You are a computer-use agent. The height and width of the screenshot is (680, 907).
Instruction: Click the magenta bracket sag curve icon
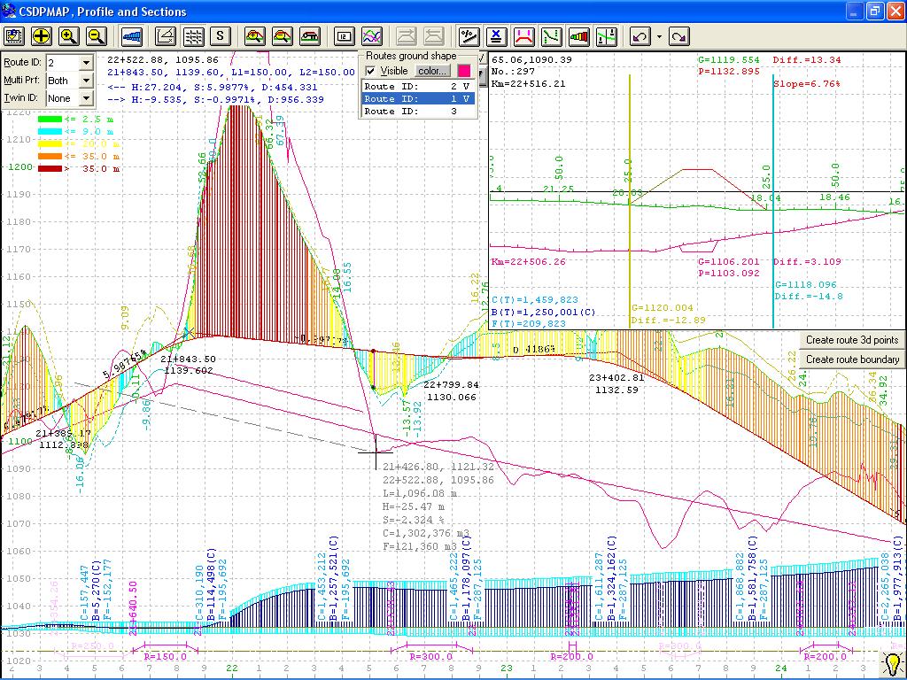click(524, 36)
